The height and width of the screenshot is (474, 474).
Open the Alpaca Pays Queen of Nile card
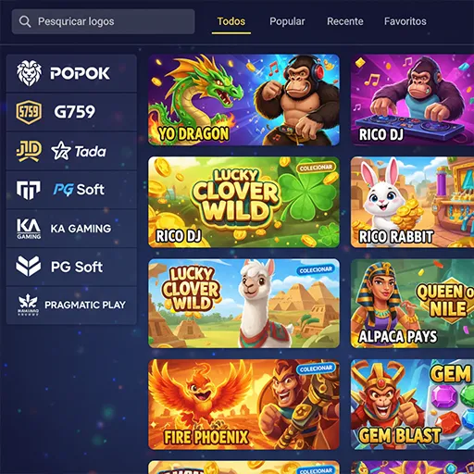[412, 304]
